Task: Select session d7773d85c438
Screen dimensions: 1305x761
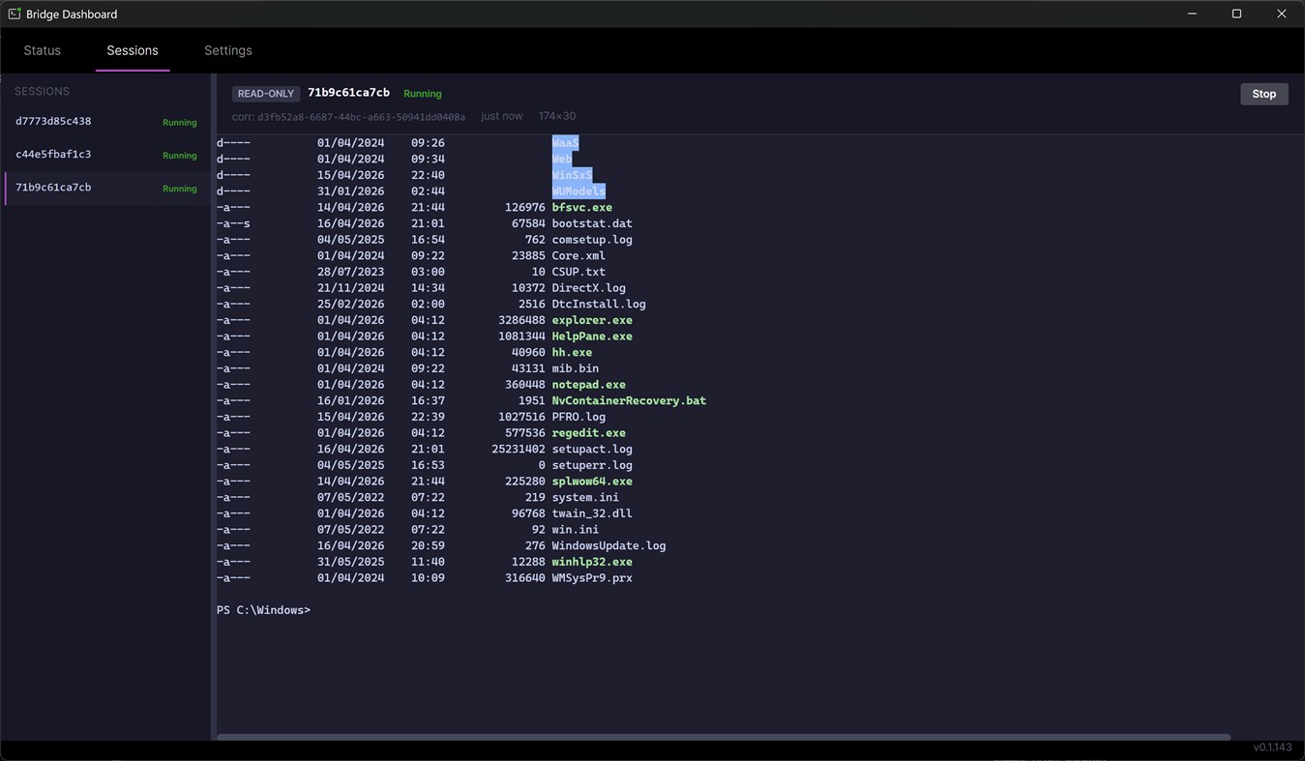Action: (105, 122)
